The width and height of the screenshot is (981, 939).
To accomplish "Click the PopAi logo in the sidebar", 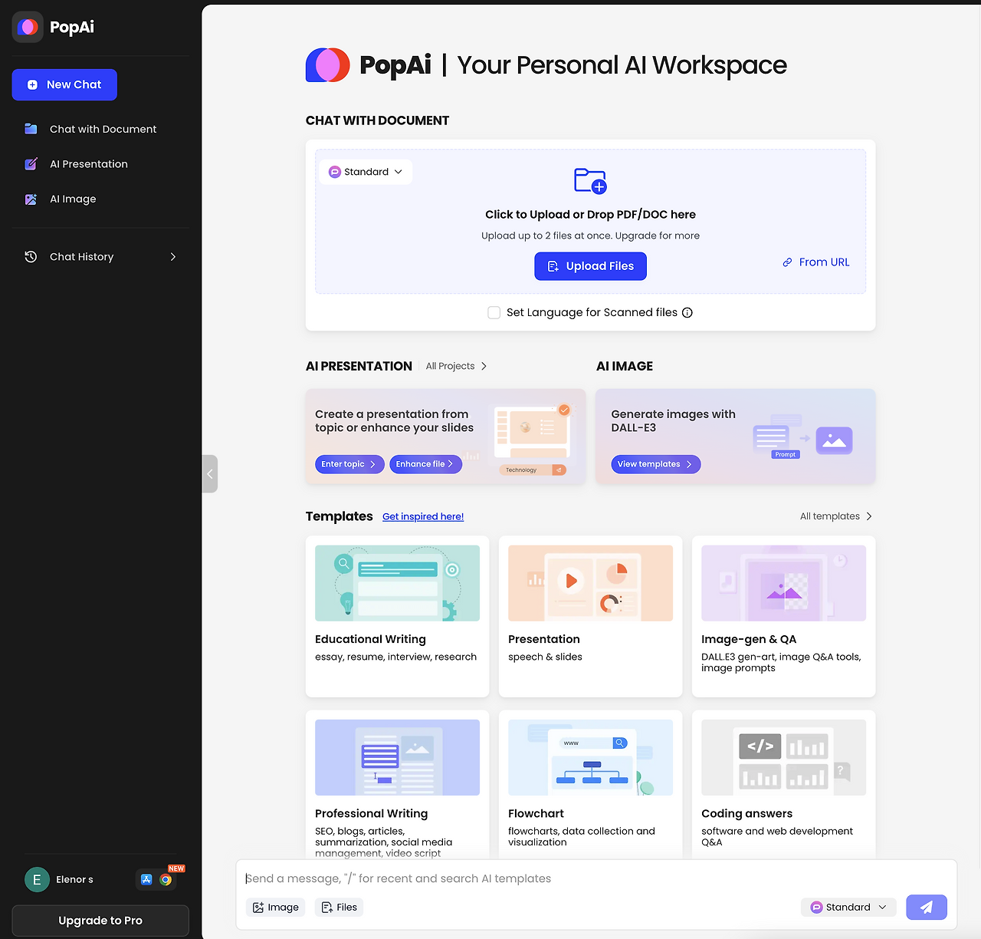I will pyautogui.click(x=28, y=27).
